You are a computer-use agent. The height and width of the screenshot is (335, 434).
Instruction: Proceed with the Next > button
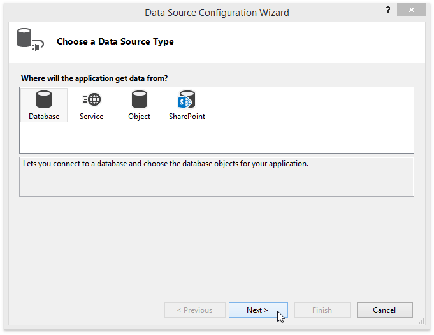click(x=257, y=310)
